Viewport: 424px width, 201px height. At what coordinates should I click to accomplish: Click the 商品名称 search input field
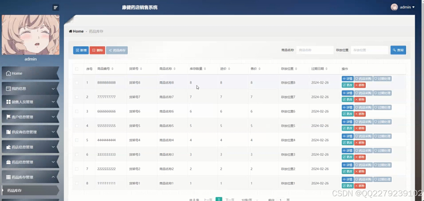[315, 50]
